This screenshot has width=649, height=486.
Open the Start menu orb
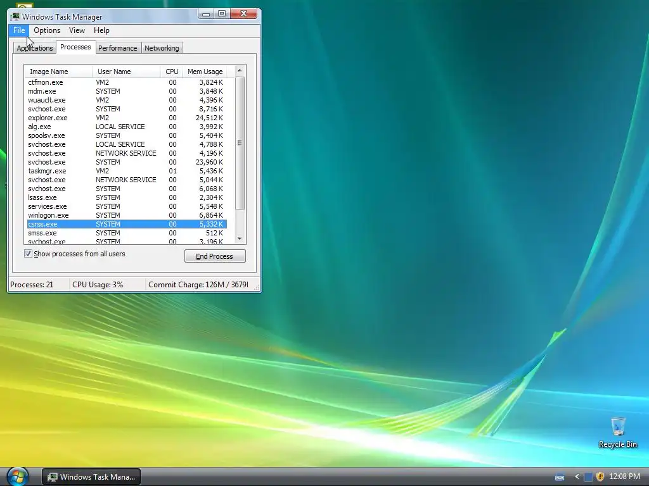(18, 476)
